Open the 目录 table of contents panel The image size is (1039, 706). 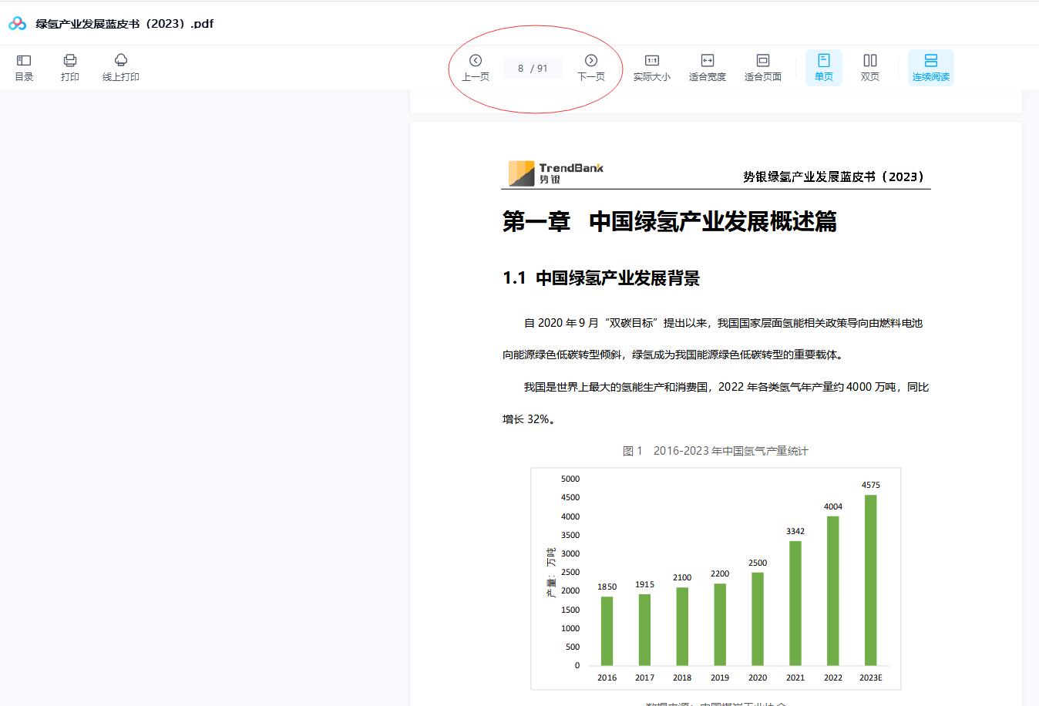click(24, 67)
